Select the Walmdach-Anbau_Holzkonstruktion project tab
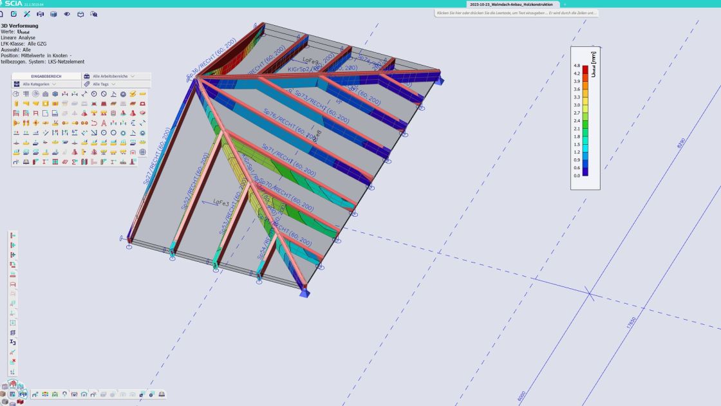 (x=511, y=4)
